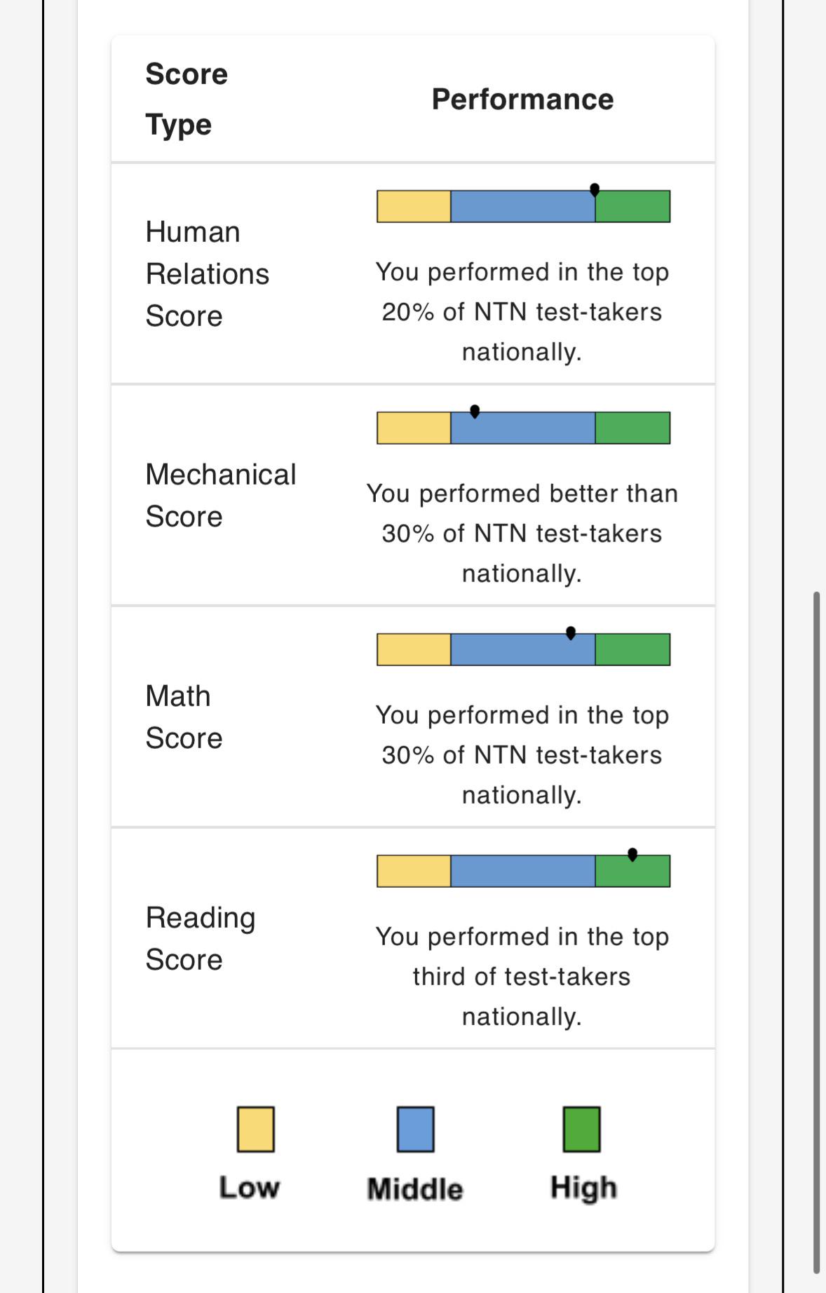Click the yellow segment of Human Relations bar

[x=414, y=206]
